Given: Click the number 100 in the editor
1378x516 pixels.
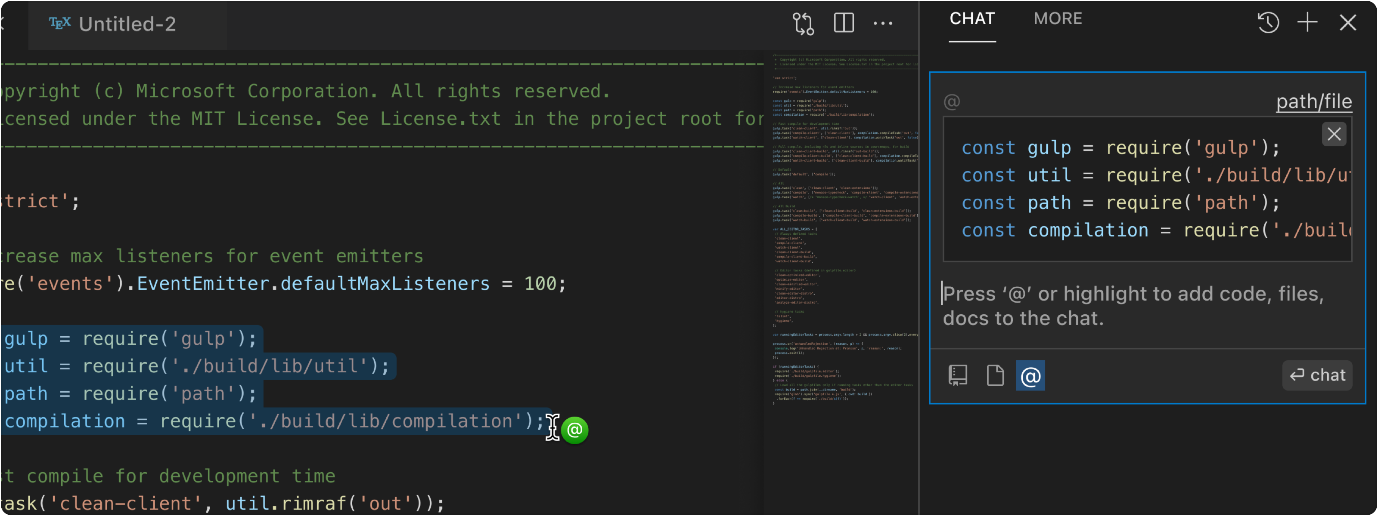Looking at the screenshot, I should (x=540, y=284).
